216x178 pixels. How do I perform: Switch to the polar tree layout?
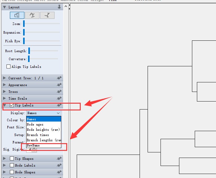click(x=32, y=15)
